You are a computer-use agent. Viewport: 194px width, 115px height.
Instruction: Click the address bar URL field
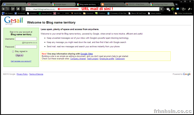(92, 9)
